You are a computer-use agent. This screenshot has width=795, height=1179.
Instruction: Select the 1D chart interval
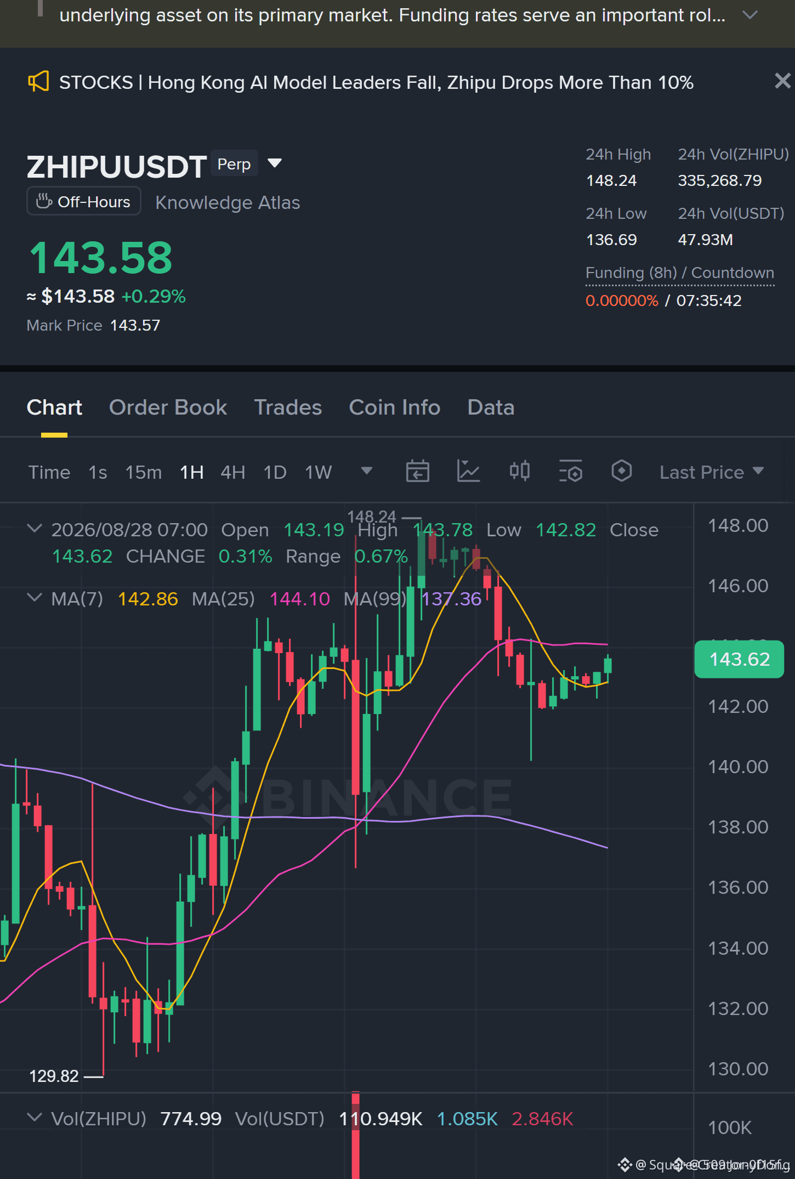pyautogui.click(x=275, y=472)
